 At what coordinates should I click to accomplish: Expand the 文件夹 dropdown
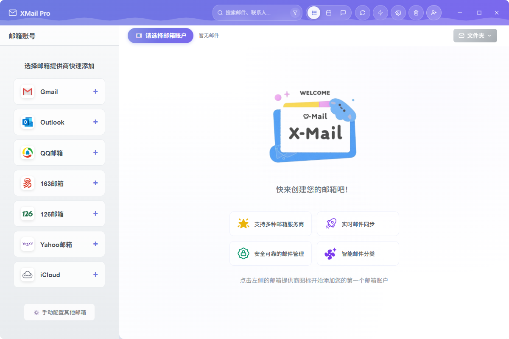point(475,36)
